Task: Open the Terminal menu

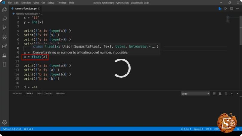Action: coord(62,3)
